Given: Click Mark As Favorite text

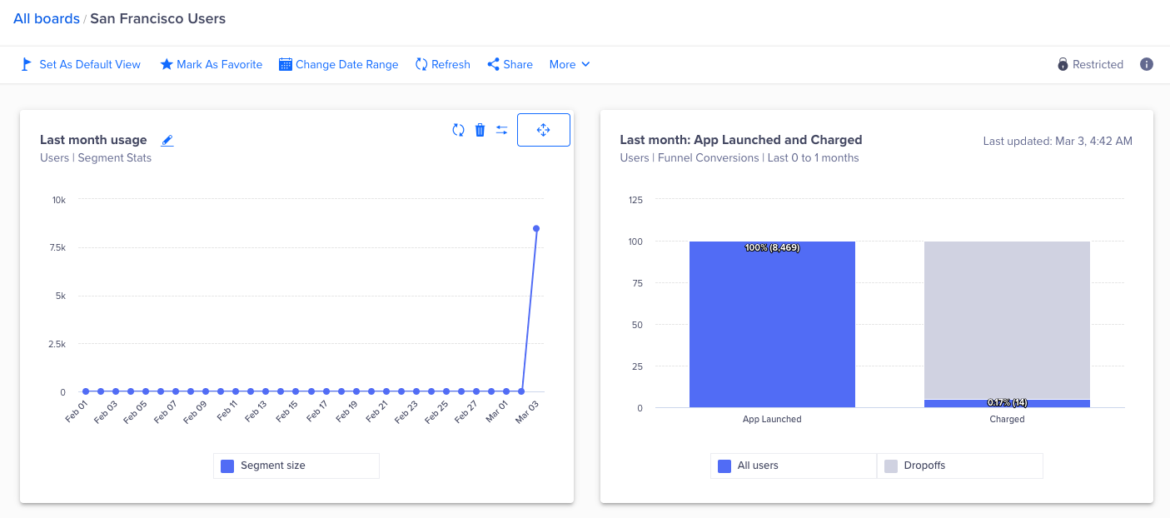Looking at the screenshot, I should 219,64.
